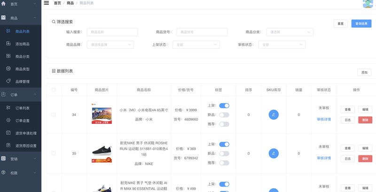Click the 添加商品 plus icon
376x192 pixels.
click(8, 44)
